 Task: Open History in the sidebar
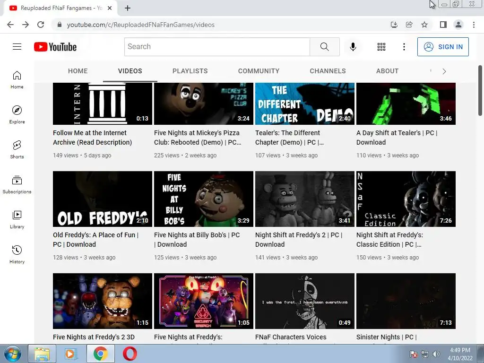(x=17, y=254)
